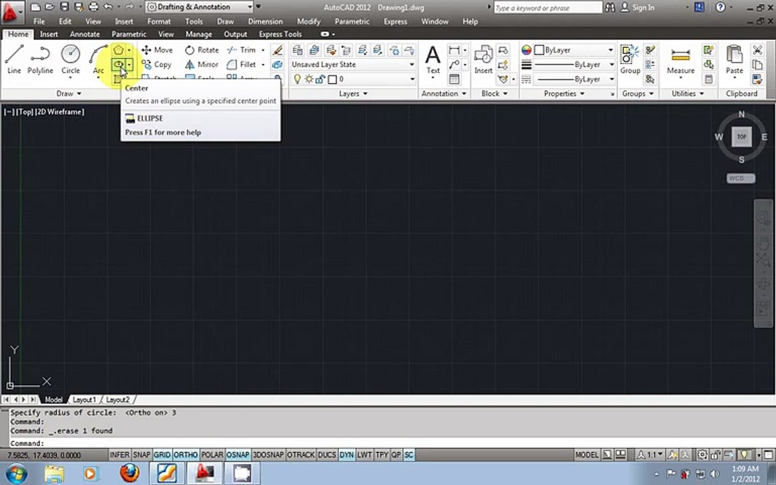Click the [2D Wireframe] visual style label
Viewport: 776px width, 485px height.
[59, 112]
